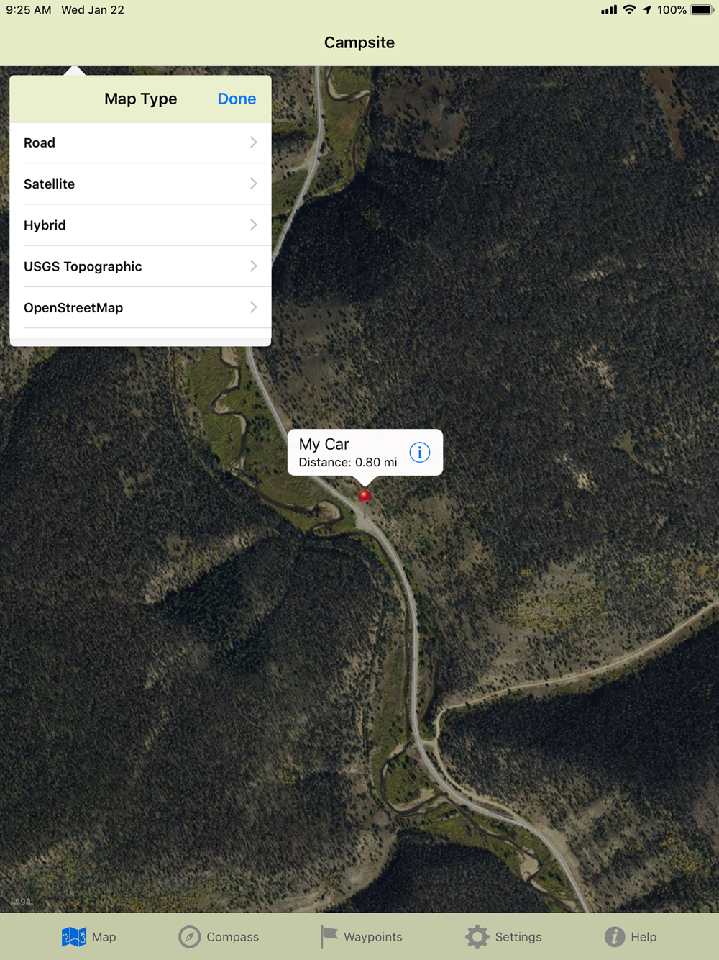Choose OpenStreetMap map type

tap(140, 307)
